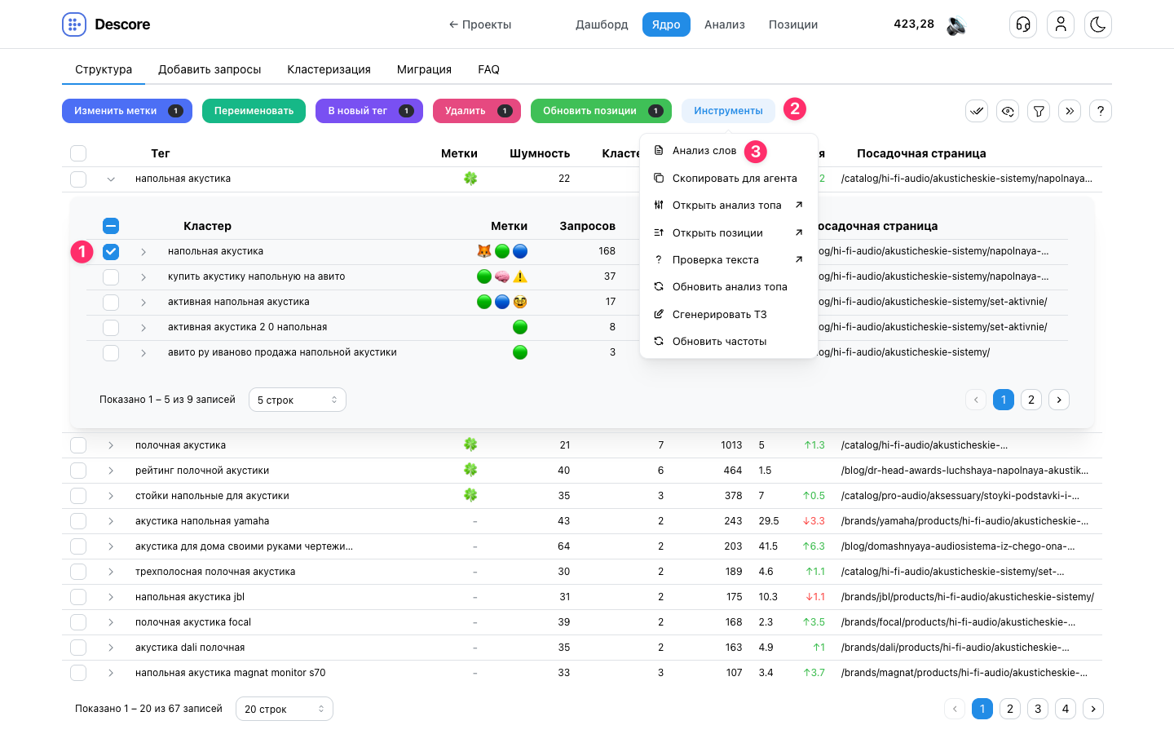
Task: Open user profile icon
Action: point(1061,24)
